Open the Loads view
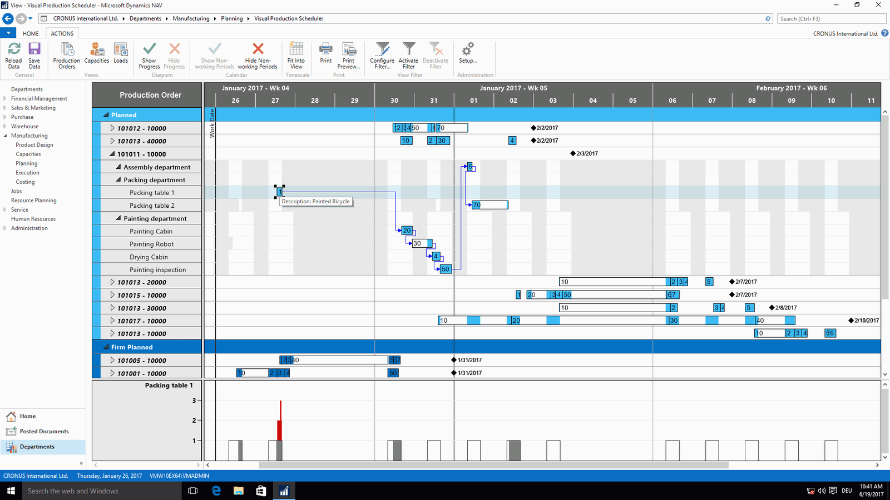The height and width of the screenshot is (500, 890). pos(121,49)
